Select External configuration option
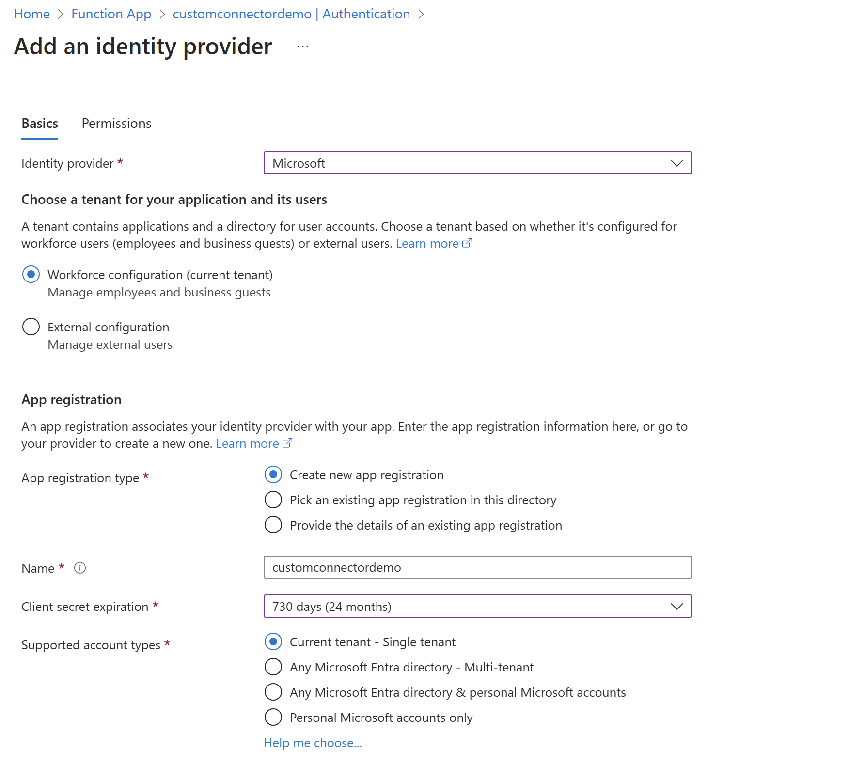The height and width of the screenshot is (780, 849). (31, 327)
